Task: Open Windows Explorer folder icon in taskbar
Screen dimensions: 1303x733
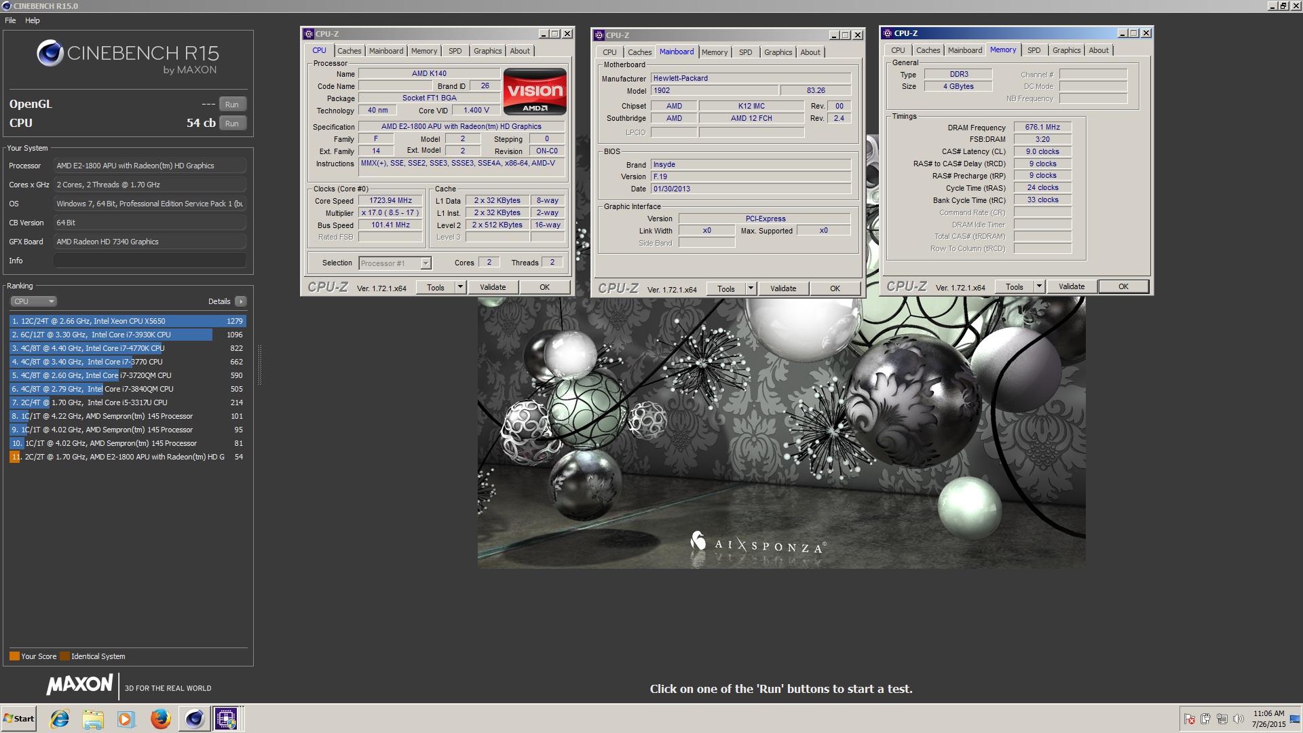Action: (x=93, y=719)
